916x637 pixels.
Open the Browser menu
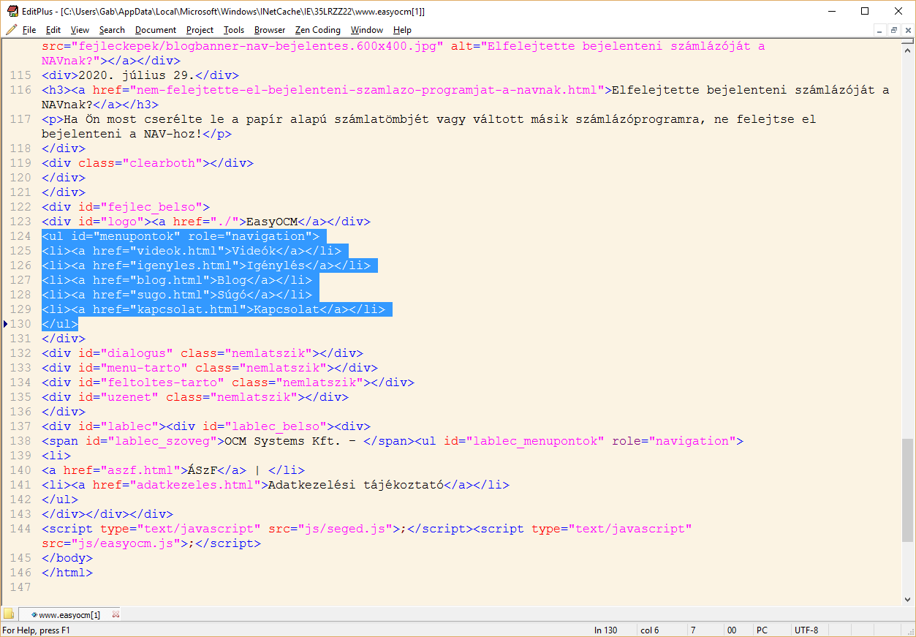pos(270,30)
